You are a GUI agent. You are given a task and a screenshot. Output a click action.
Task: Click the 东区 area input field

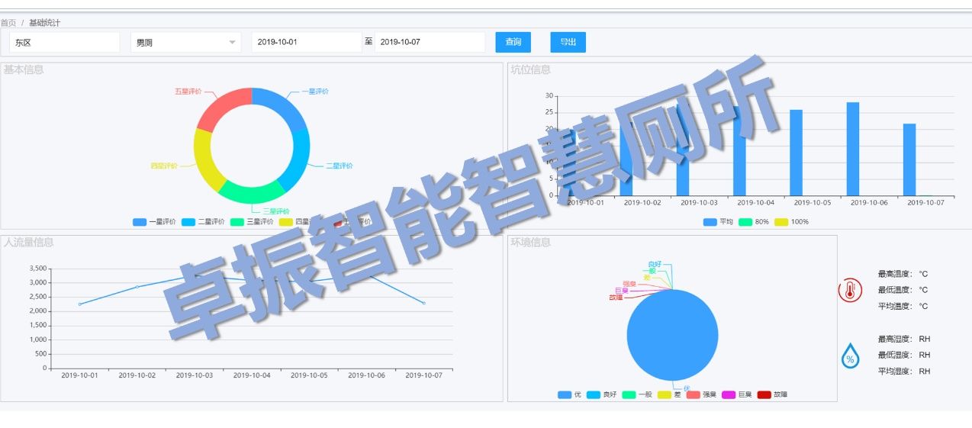coord(64,42)
